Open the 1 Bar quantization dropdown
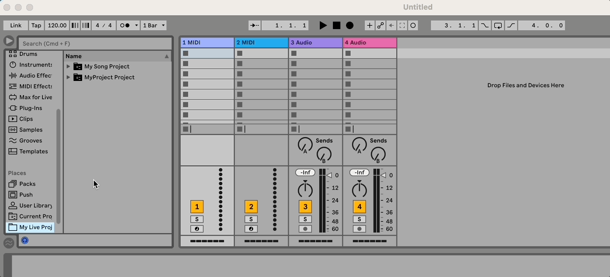The width and height of the screenshot is (610, 277). 153,26
